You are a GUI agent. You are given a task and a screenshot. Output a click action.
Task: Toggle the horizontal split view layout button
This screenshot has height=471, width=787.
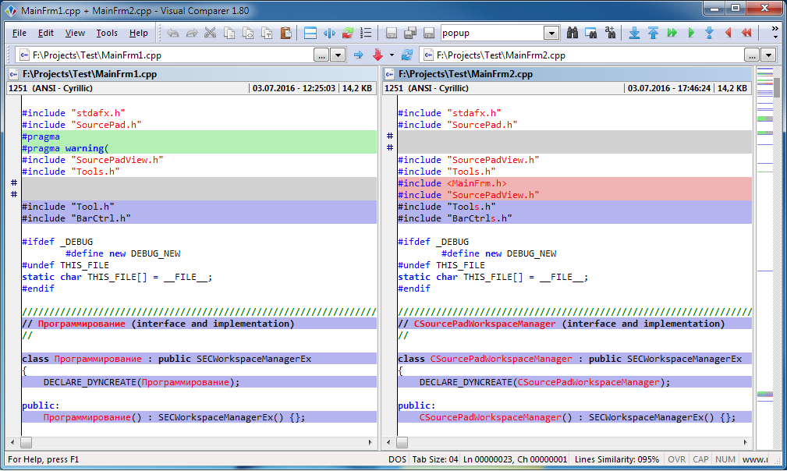tap(310, 34)
